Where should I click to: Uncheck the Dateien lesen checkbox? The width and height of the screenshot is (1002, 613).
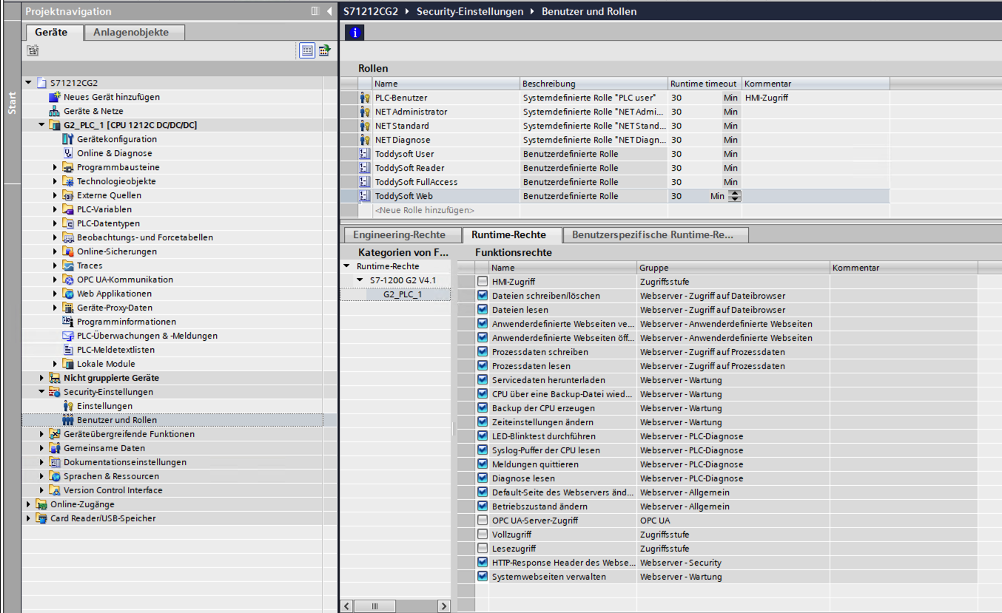(x=482, y=310)
